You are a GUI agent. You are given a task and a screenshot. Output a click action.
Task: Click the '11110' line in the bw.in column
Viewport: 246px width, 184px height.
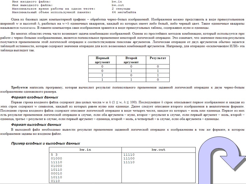point(57,162)
